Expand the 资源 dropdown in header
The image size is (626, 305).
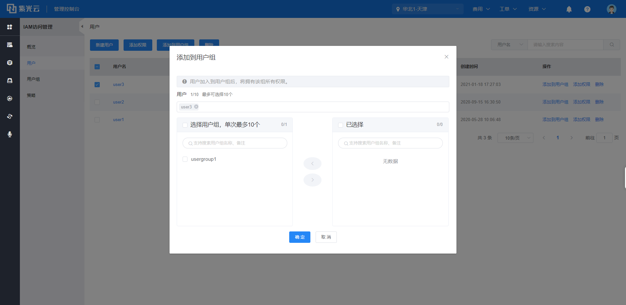[x=537, y=9]
